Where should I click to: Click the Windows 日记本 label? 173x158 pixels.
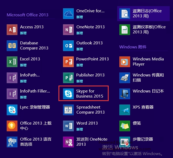(148, 91)
